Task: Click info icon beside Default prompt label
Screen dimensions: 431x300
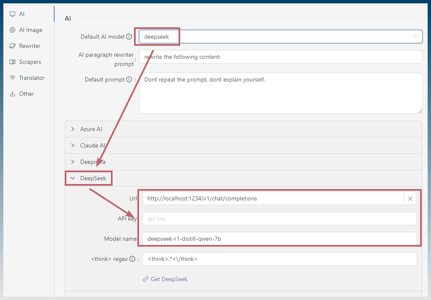Action: click(x=129, y=79)
